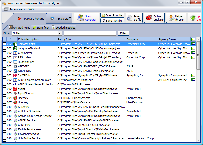Image resolution: width=203 pixels, height=145 pixels.
Task: Sort by the number column header arrow
Action: pyautogui.click(x=10, y=39)
